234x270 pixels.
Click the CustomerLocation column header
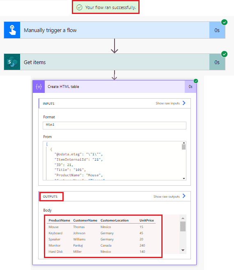(115, 220)
